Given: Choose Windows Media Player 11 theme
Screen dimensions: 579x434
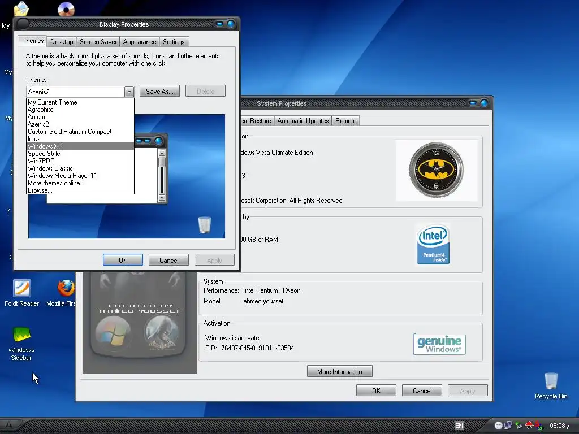Looking at the screenshot, I should 80,176.
